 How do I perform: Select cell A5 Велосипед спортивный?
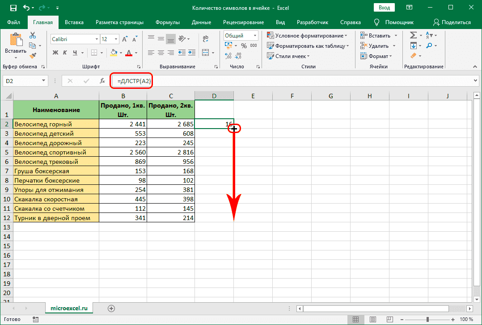click(56, 152)
